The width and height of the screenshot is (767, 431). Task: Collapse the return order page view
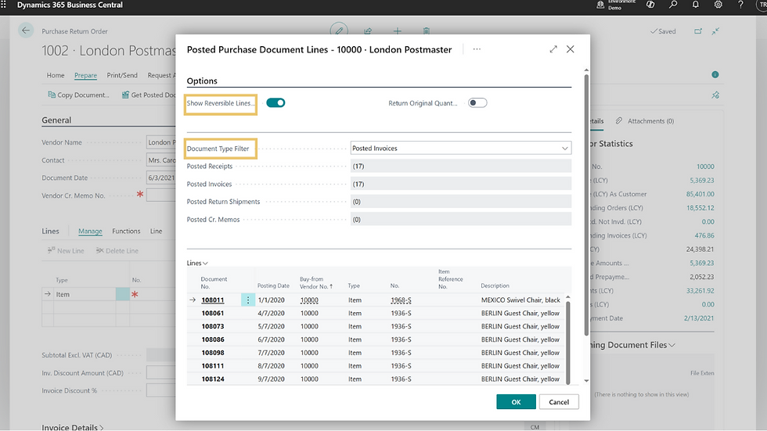(715, 31)
